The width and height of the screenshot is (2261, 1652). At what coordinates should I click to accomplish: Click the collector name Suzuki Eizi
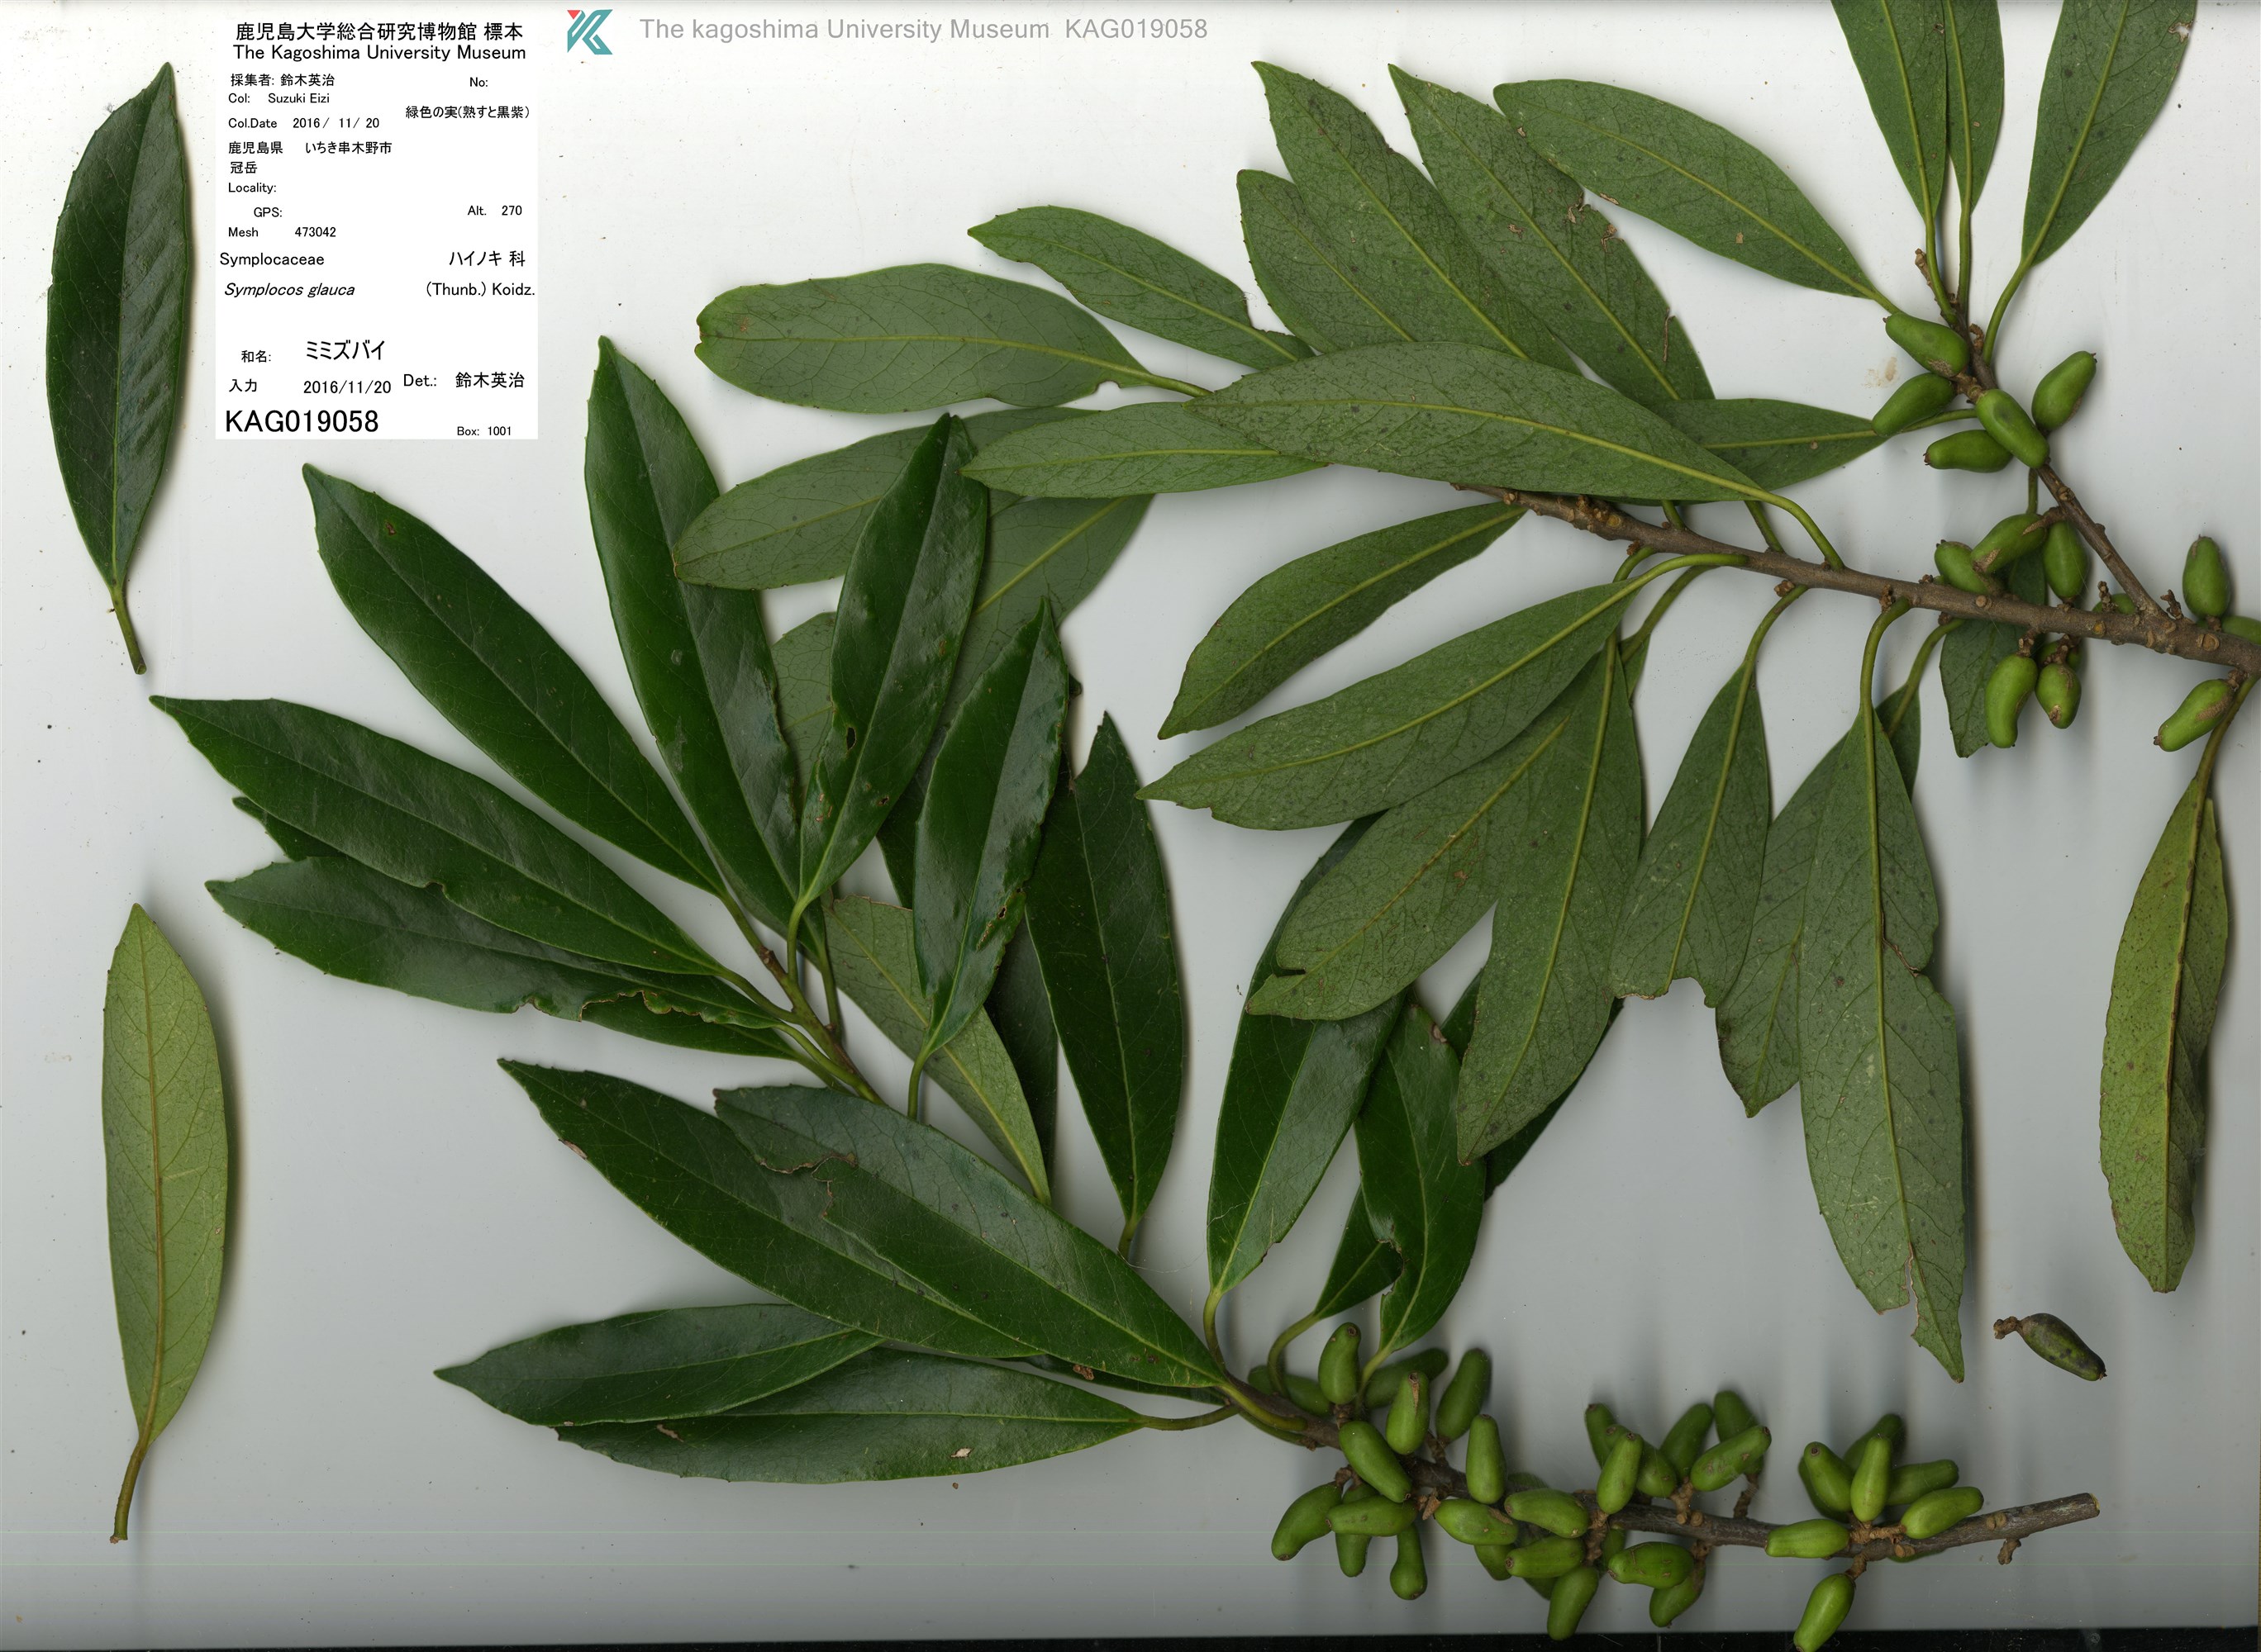click(x=298, y=99)
